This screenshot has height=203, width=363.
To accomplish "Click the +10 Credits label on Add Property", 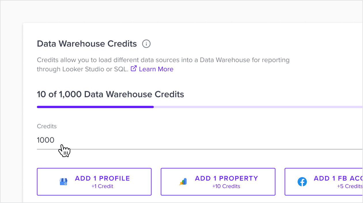I will [226, 186].
